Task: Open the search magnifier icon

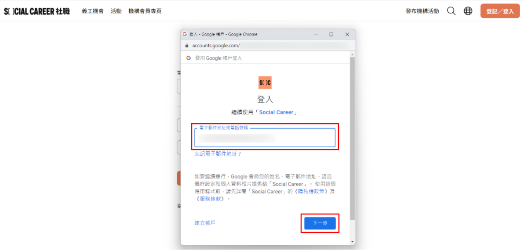Action: coord(451,11)
